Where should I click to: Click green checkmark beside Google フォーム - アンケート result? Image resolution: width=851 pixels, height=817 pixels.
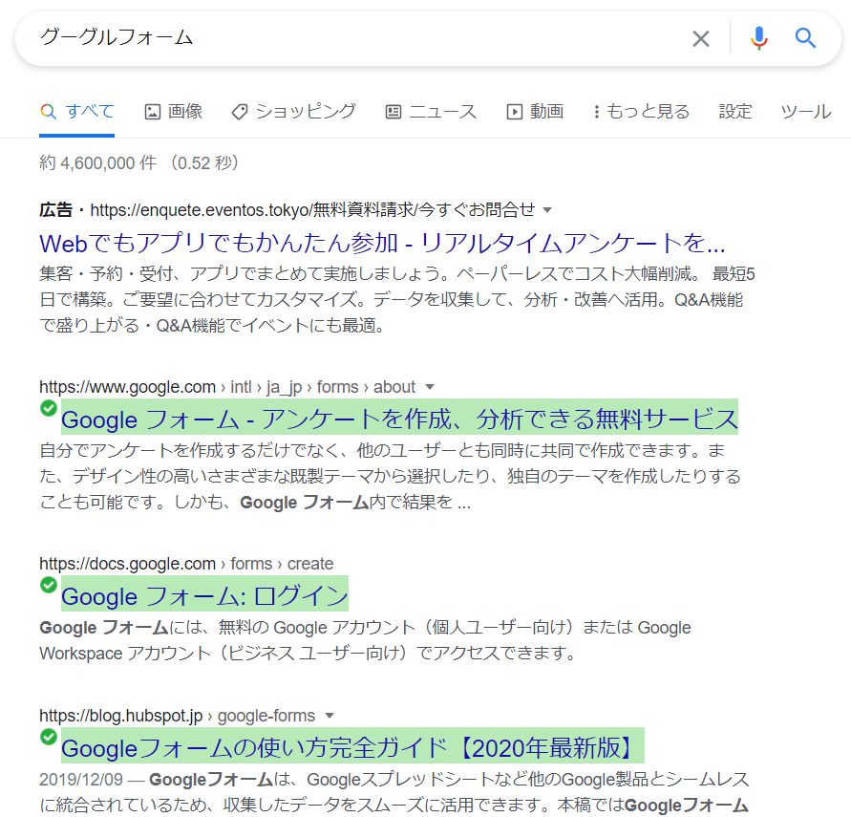49,408
